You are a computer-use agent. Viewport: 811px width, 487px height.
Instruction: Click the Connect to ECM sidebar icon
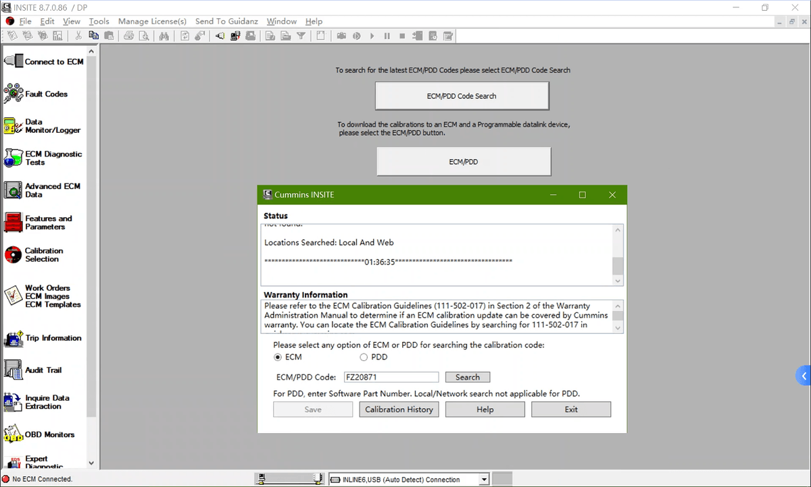tap(14, 61)
